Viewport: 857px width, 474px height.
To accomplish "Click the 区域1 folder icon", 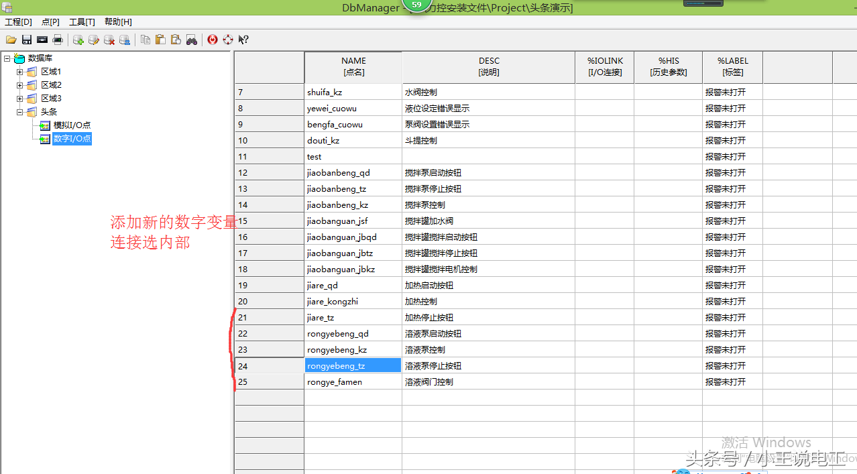I will pyautogui.click(x=32, y=72).
